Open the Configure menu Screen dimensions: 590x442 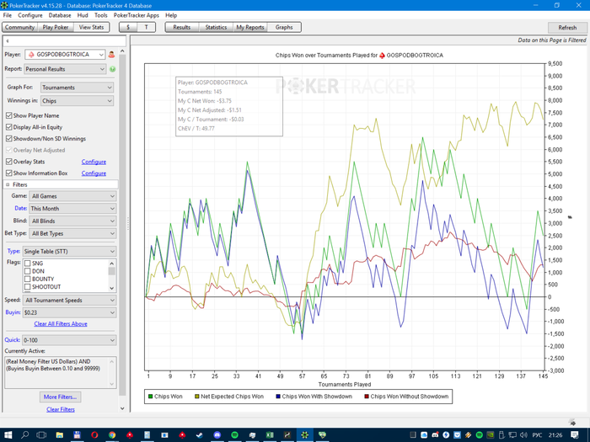(30, 15)
